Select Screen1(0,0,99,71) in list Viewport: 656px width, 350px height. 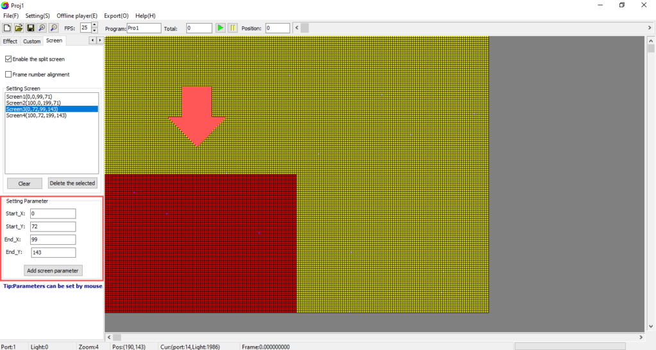click(51, 97)
